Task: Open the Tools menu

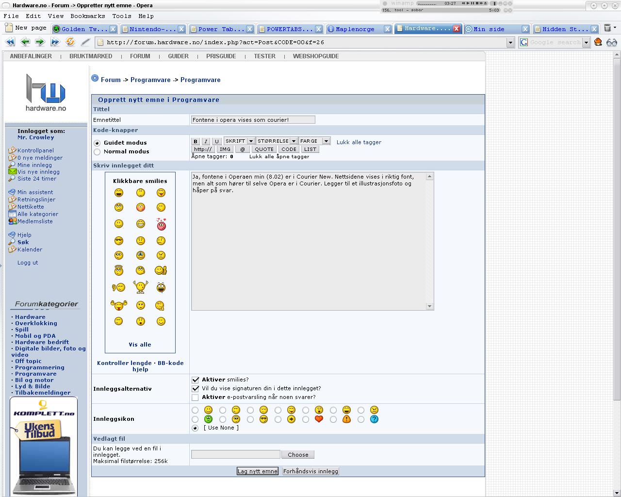Action: pyautogui.click(x=122, y=16)
